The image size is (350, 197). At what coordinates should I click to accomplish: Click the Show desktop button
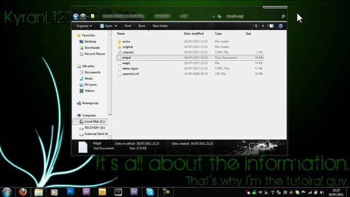[x=348, y=192]
